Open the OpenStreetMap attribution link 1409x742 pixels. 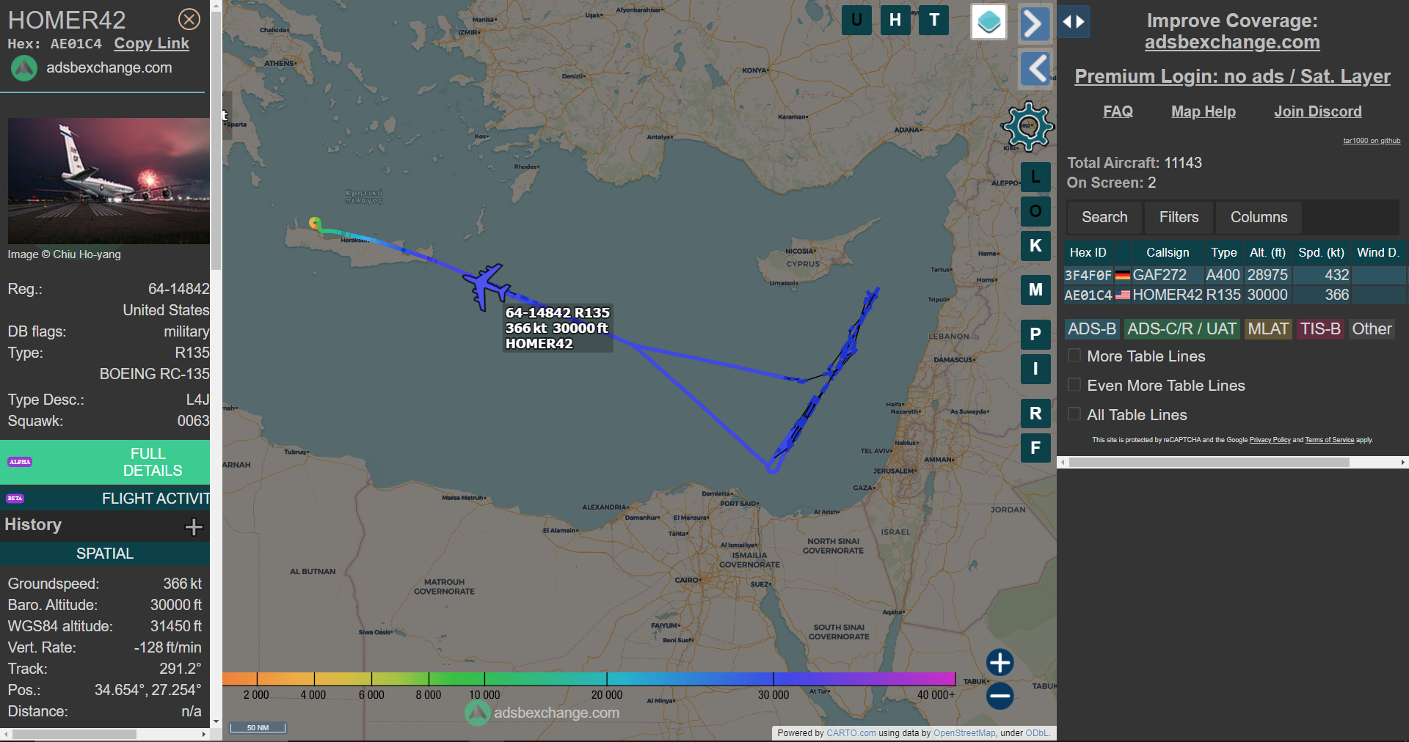tap(964, 733)
